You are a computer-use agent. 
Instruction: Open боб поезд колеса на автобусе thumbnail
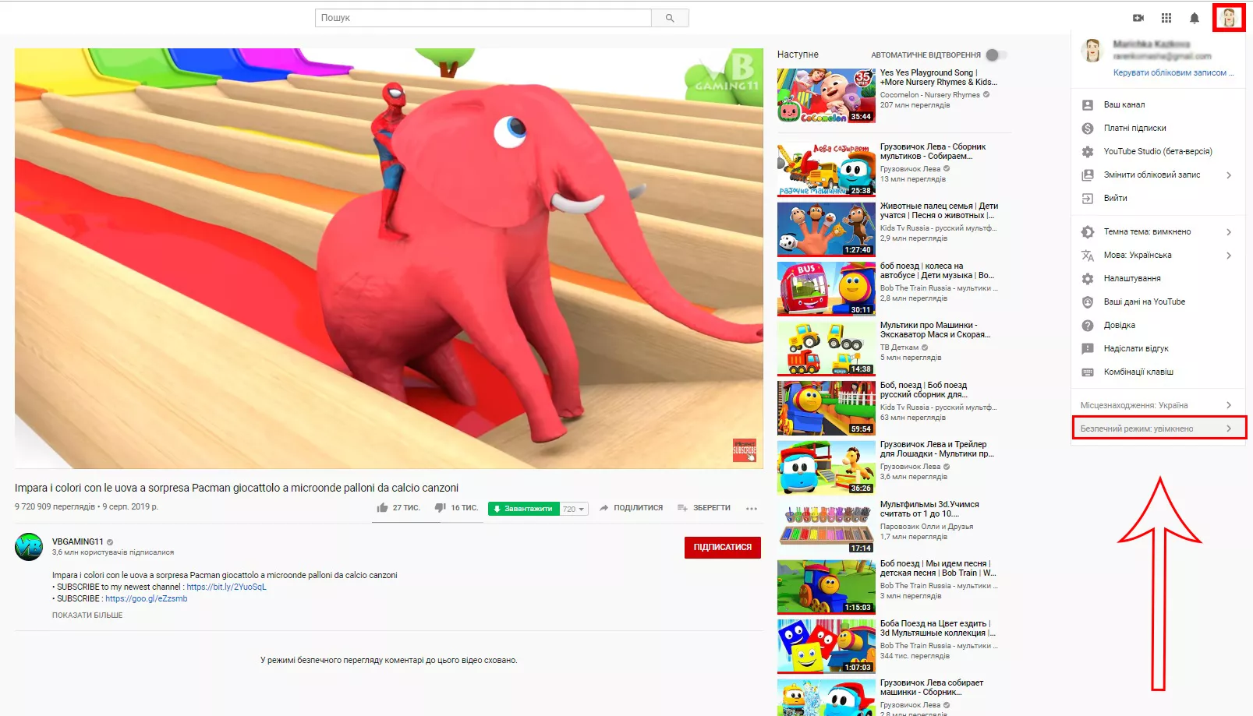[x=826, y=288]
